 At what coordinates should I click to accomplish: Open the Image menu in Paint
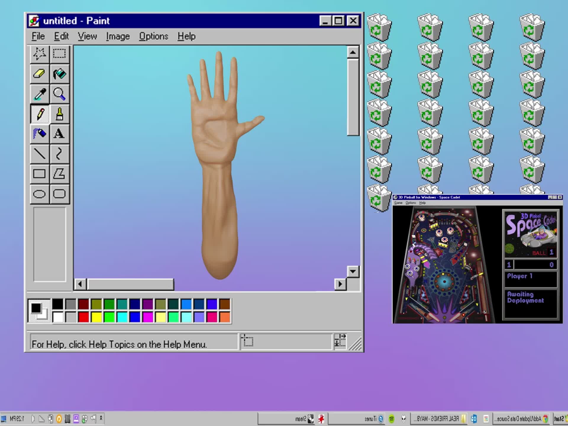tap(117, 36)
